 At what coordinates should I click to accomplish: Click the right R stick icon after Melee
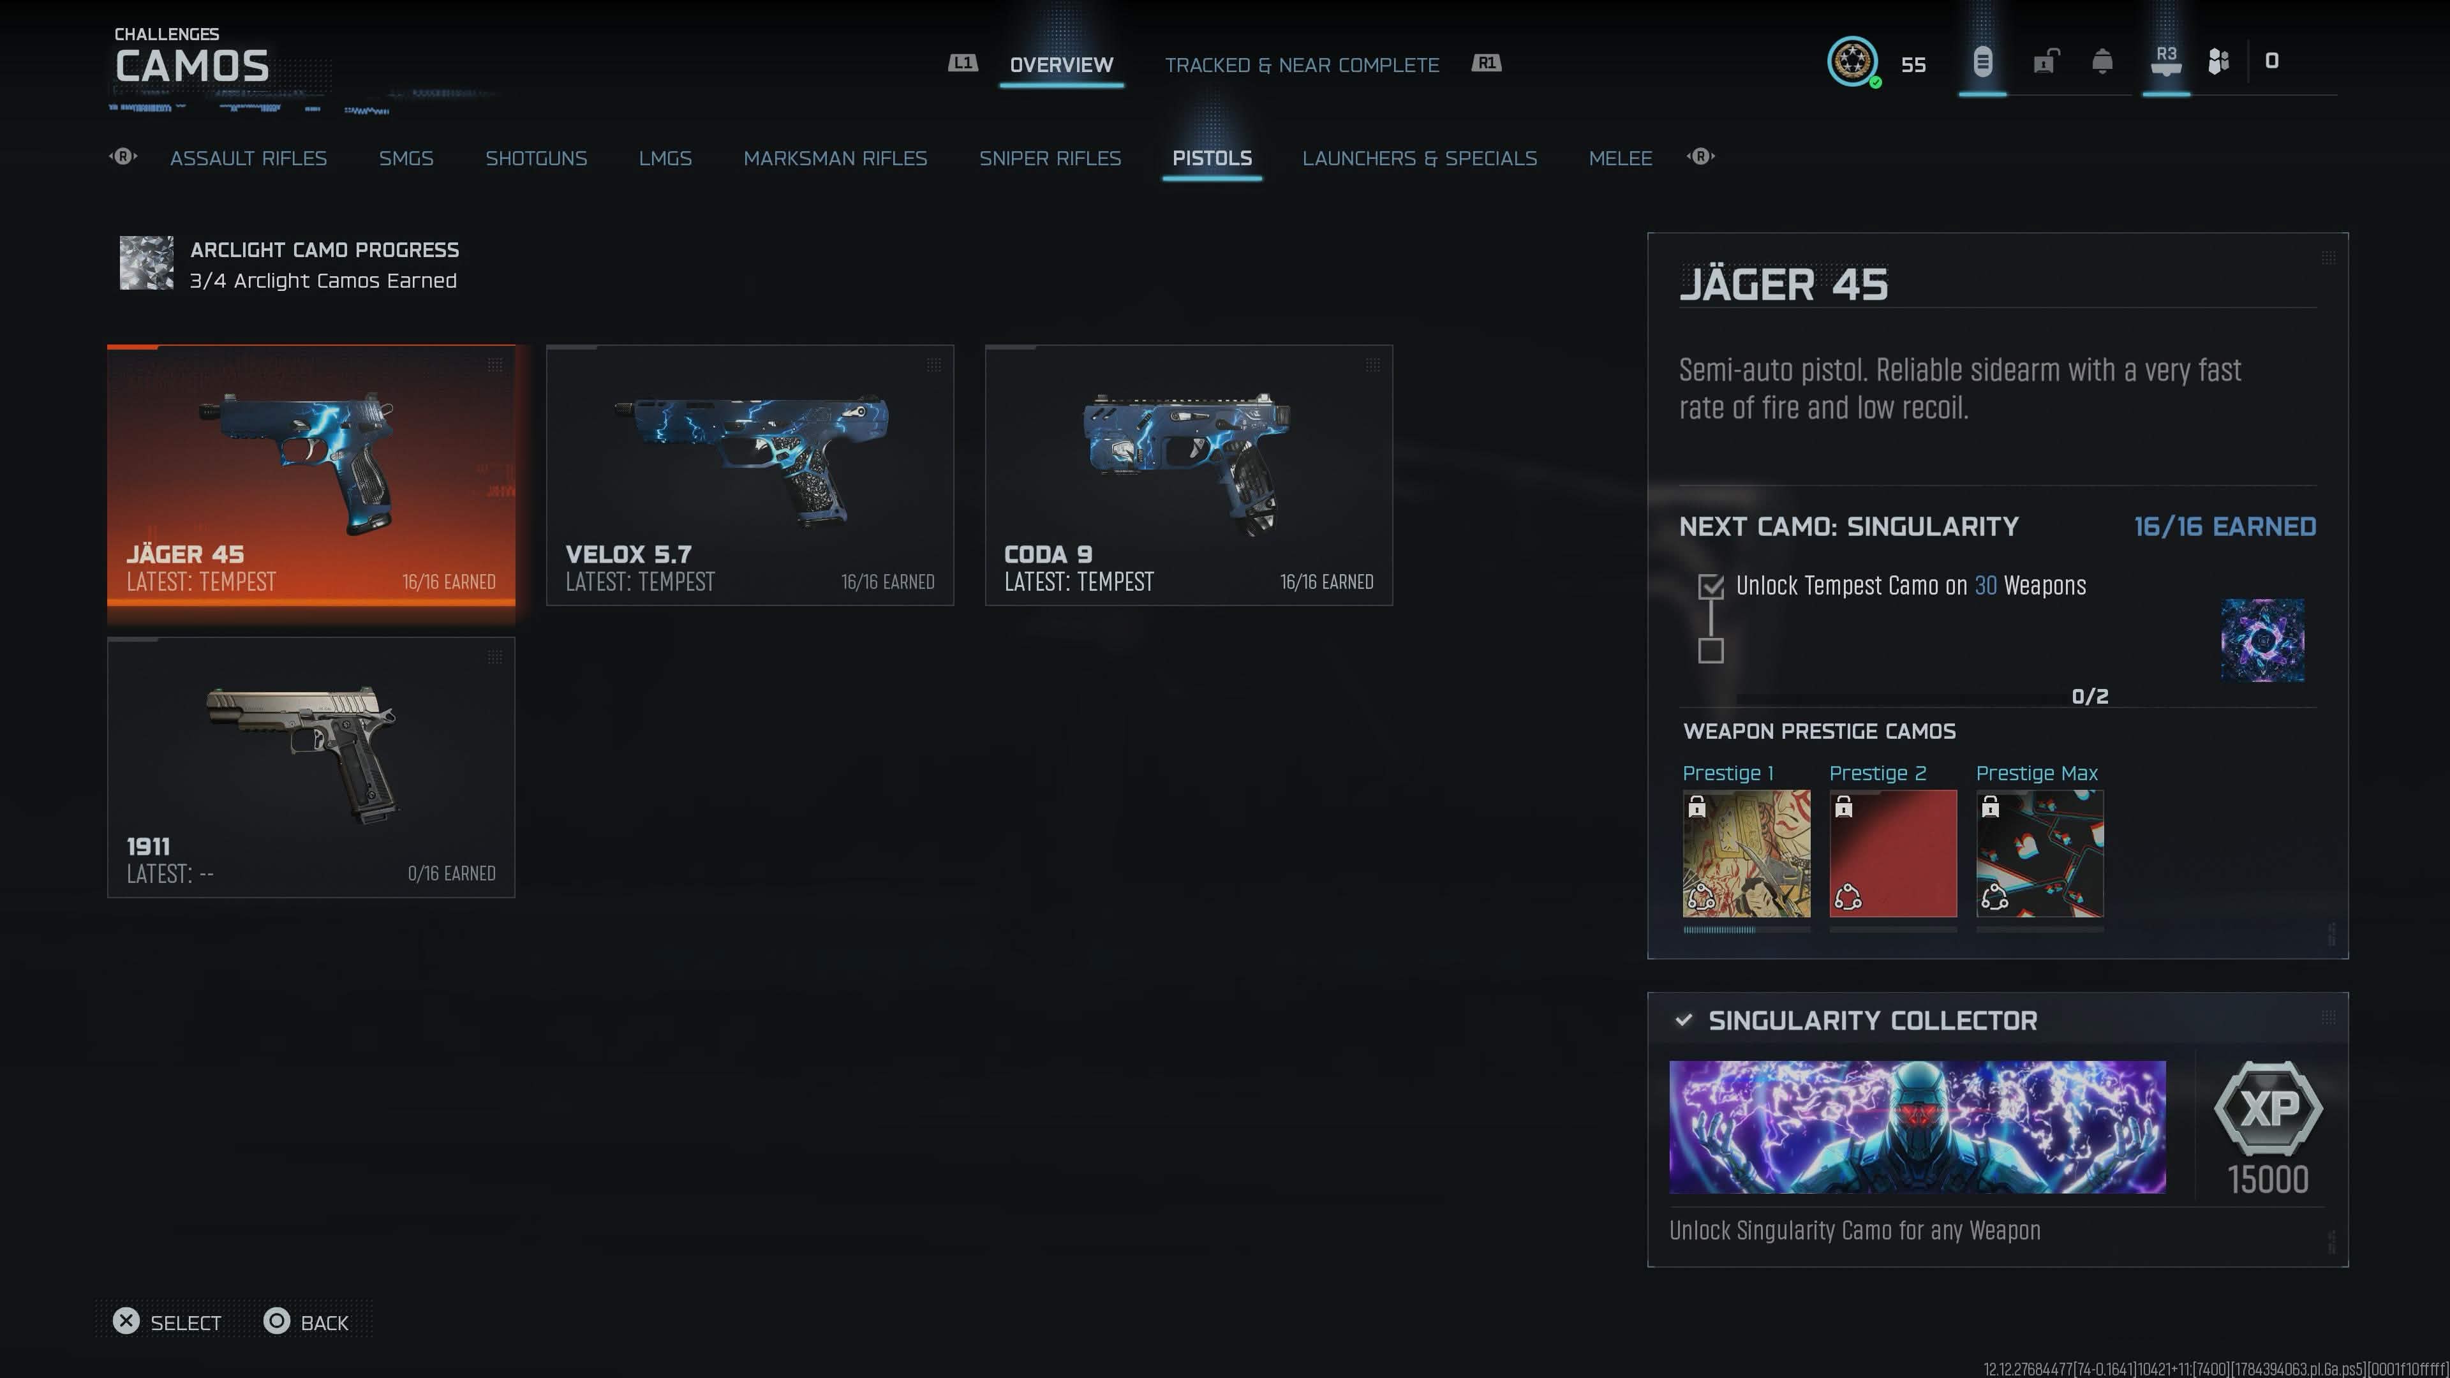click(1700, 157)
